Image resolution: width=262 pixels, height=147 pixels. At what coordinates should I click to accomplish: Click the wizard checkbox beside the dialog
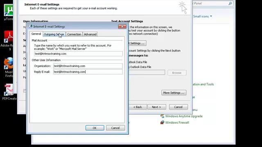(x=25, y=91)
